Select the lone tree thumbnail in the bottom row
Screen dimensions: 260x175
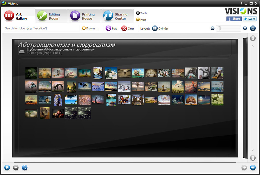pos(31,113)
